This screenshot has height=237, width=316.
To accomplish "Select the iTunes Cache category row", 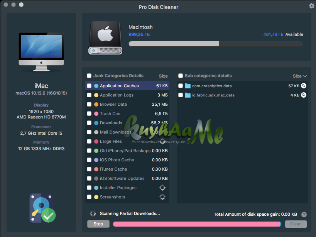I will 127,169.
